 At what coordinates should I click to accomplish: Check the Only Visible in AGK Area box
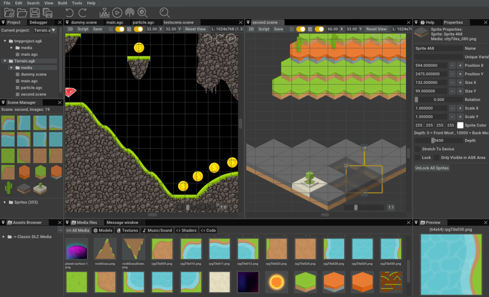tap(417, 158)
